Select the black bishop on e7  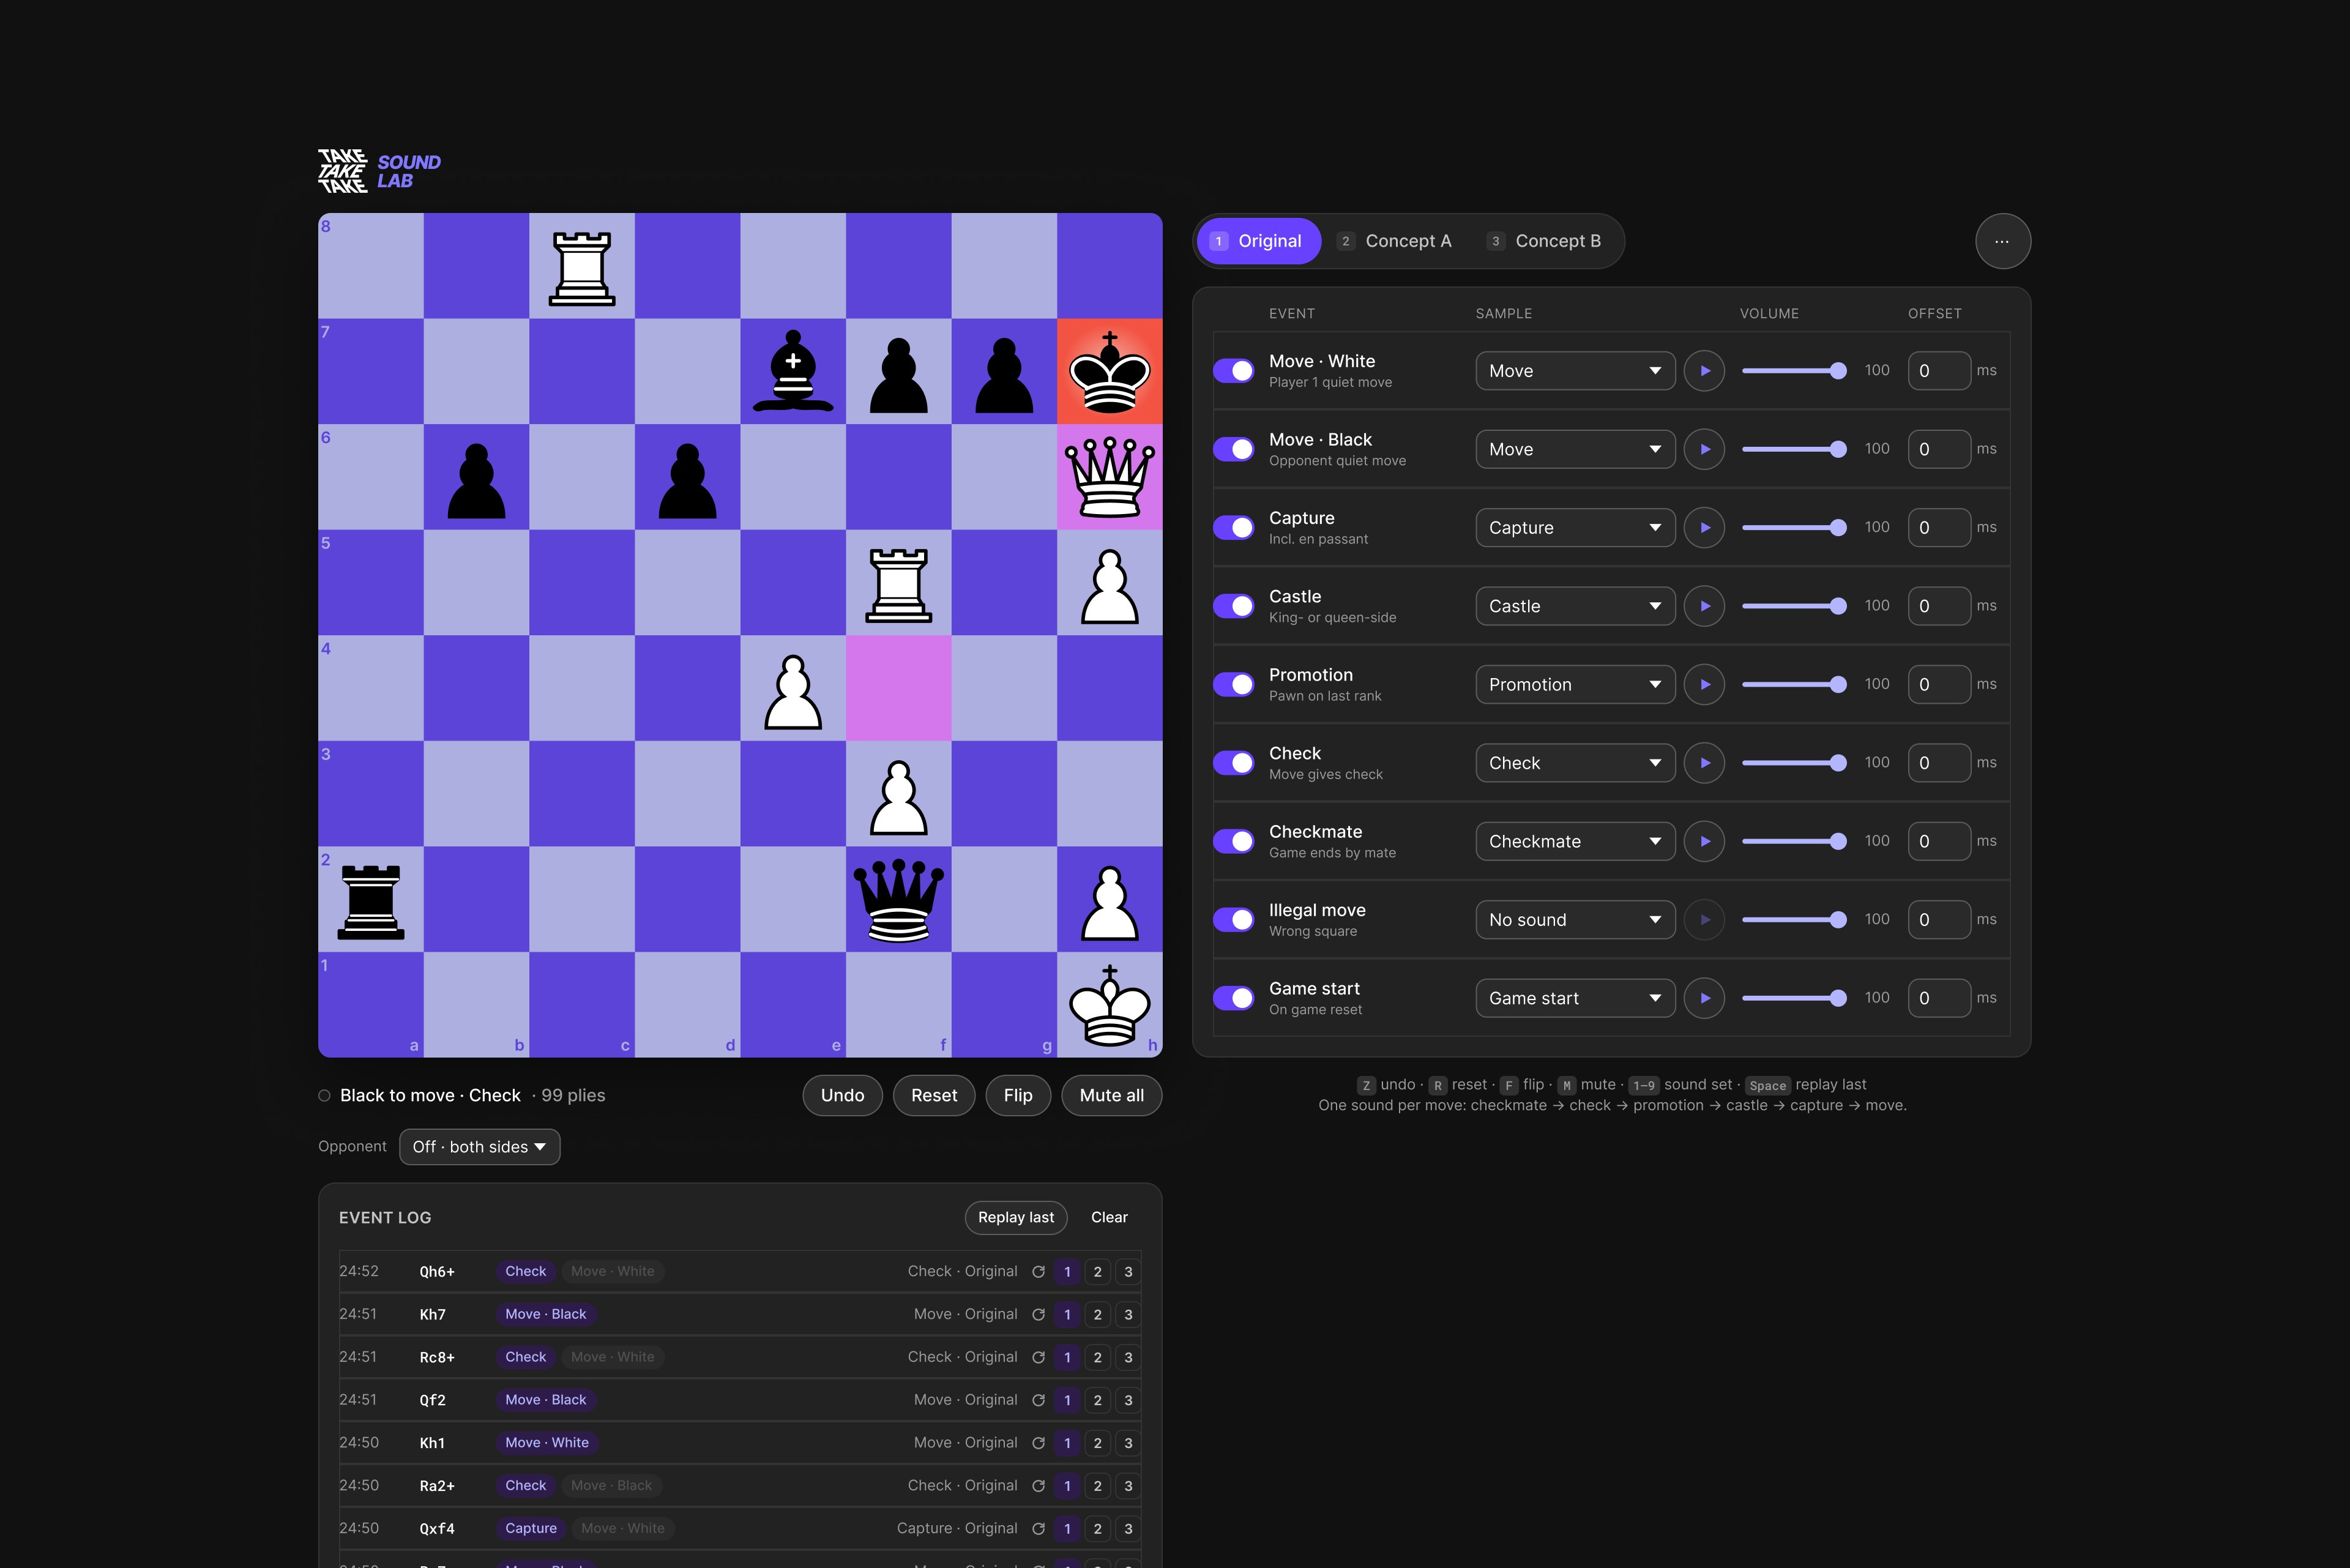(793, 371)
